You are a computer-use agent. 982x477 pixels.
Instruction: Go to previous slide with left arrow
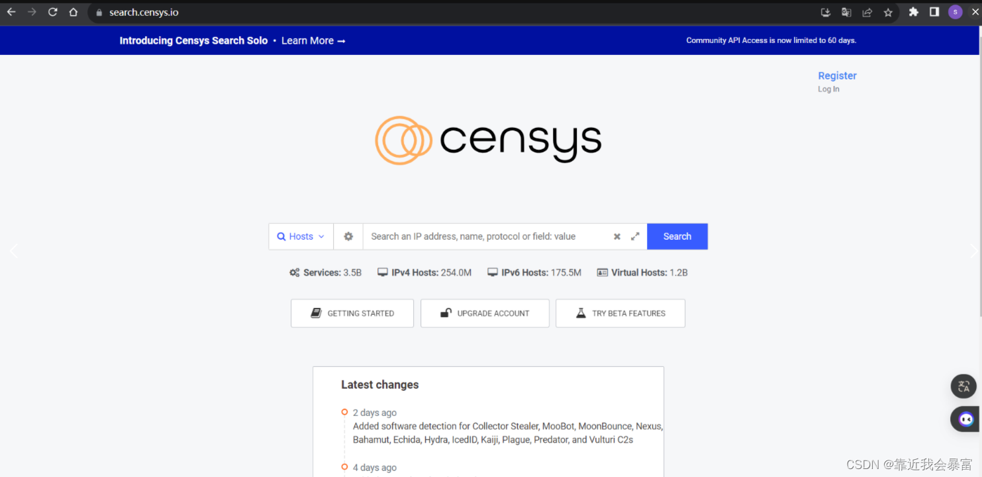14,250
